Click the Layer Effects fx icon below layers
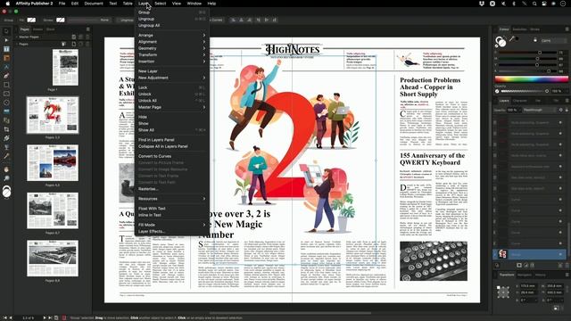The image size is (571, 321). pos(533,266)
